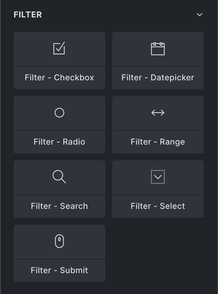Collapse the FILTER section with the chevron

(200, 15)
